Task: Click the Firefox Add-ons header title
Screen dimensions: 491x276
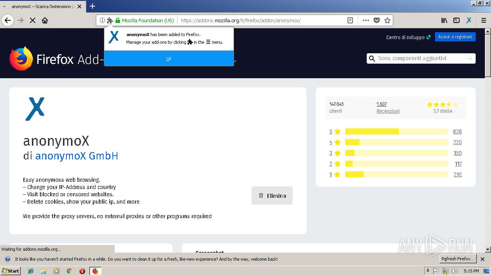Action: click(70, 59)
